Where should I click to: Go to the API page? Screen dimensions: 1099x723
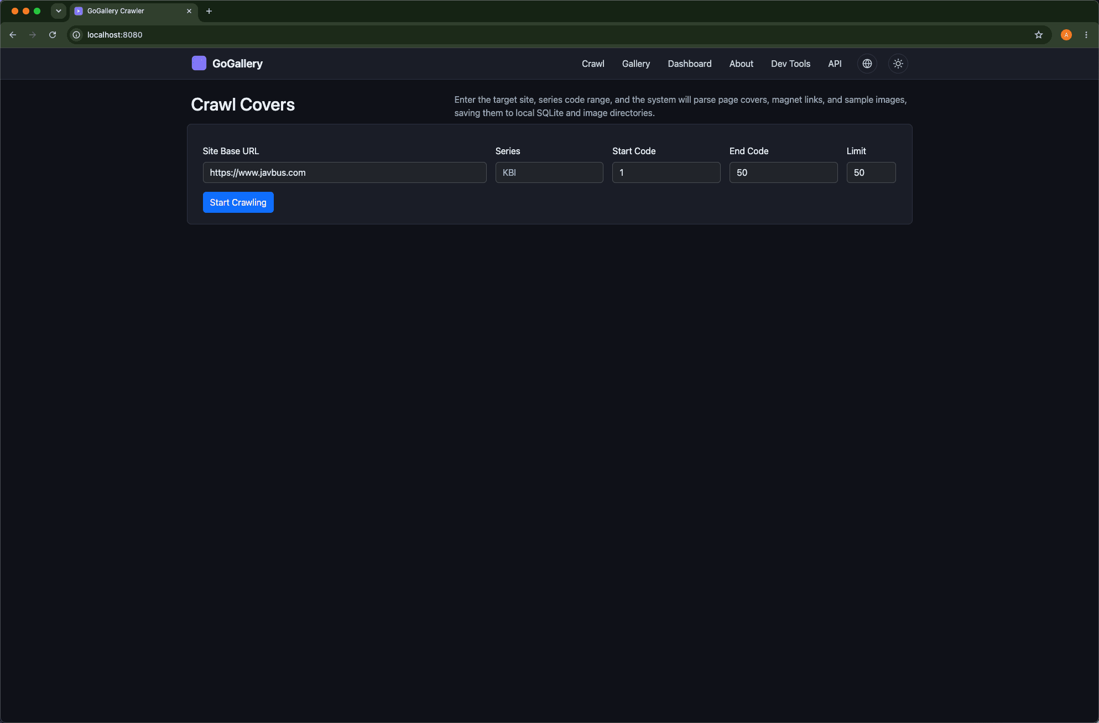point(835,64)
